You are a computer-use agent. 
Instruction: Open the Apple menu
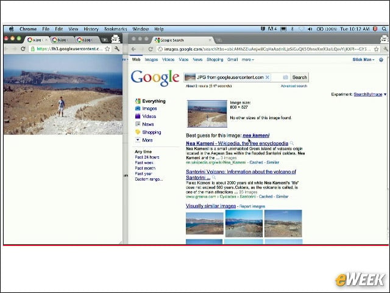[x=12, y=29]
